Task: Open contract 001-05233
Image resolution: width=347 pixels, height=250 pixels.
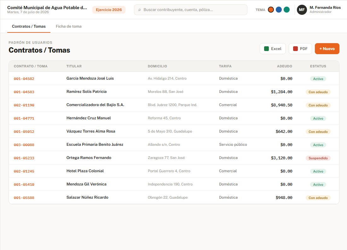Action: tap(24, 158)
